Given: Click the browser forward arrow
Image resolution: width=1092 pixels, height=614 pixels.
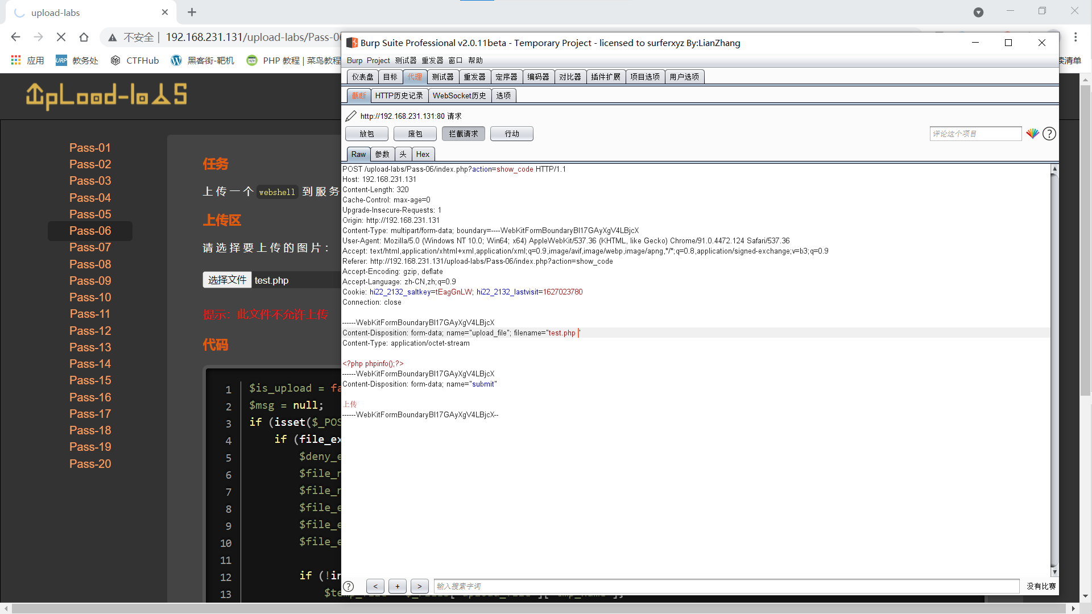Looking at the screenshot, I should [38, 37].
